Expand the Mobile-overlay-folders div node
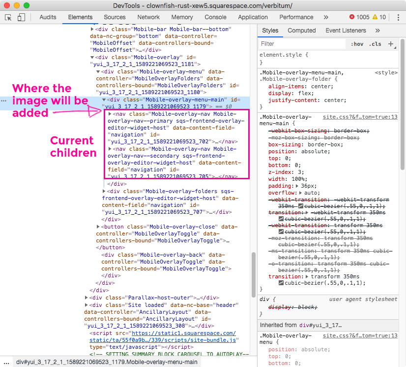 point(104,191)
